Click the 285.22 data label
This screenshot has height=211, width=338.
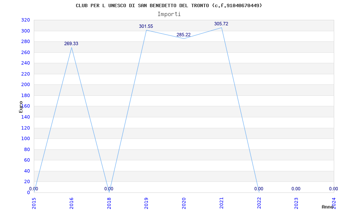184,35
